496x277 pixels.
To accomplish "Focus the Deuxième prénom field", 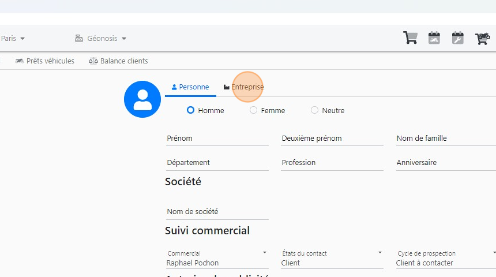I will [x=332, y=138].
